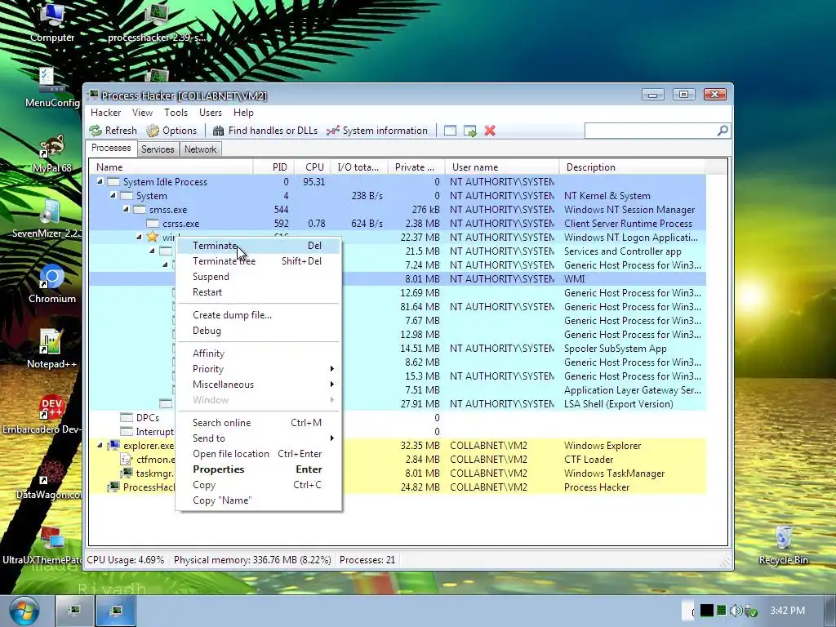
Task: Switch to the Services tab
Action: 158,149
